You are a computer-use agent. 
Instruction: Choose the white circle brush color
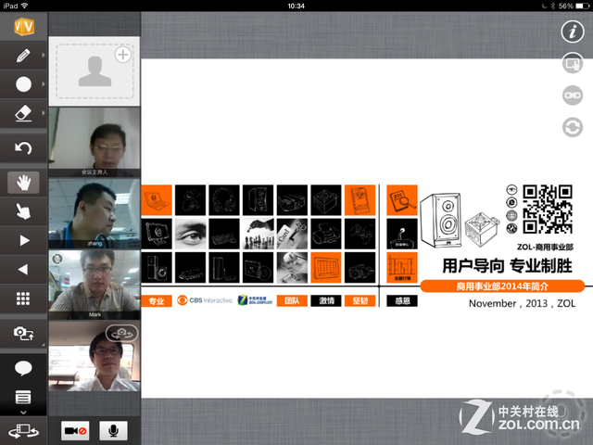[x=23, y=84]
